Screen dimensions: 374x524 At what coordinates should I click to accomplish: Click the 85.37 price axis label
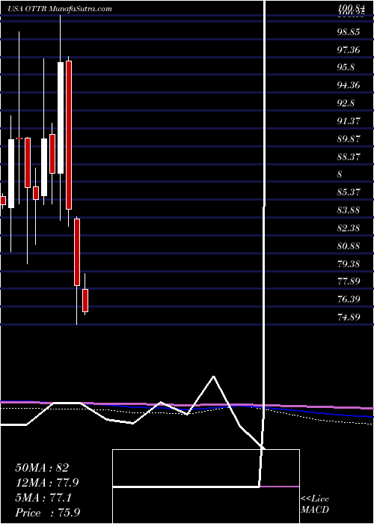click(349, 192)
